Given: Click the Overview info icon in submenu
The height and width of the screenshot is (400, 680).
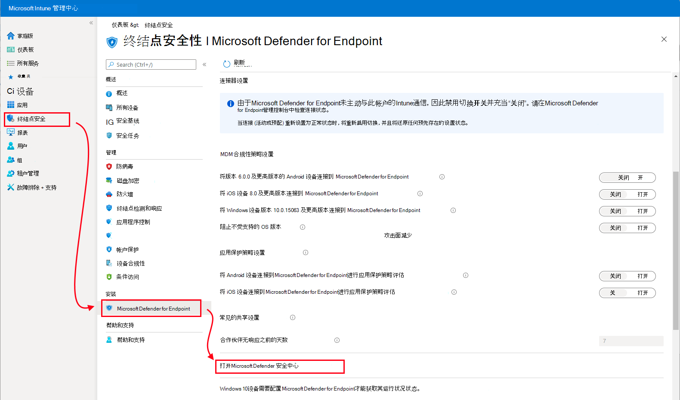Looking at the screenshot, I should click(x=109, y=93).
